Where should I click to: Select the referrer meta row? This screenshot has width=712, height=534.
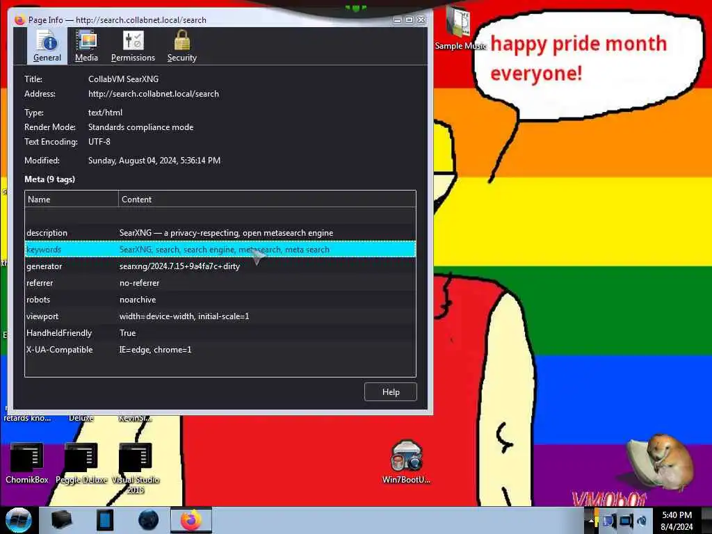point(220,283)
